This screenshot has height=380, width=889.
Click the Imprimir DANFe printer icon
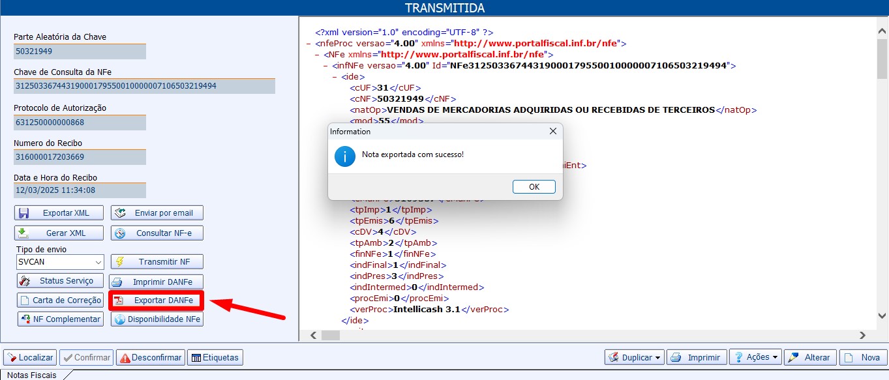point(118,283)
